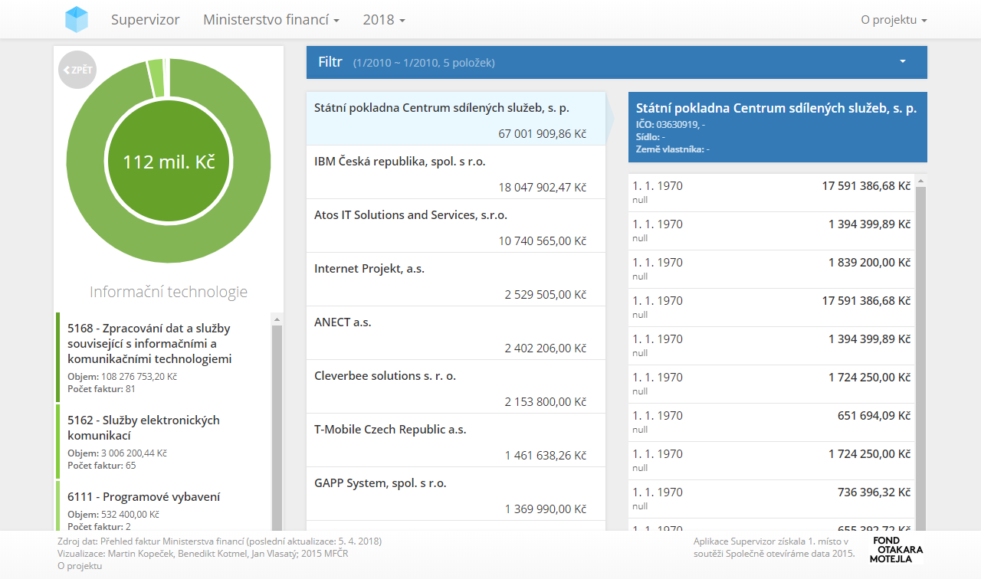Click the small light-green donut chart segment

[156, 77]
